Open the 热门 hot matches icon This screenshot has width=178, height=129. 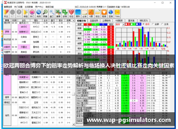coord(32,14)
